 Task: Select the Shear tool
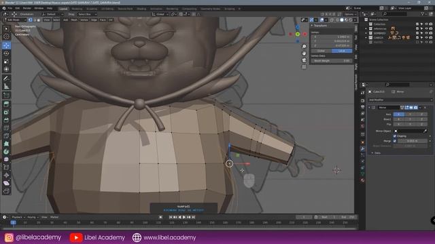click(x=6, y=183)
